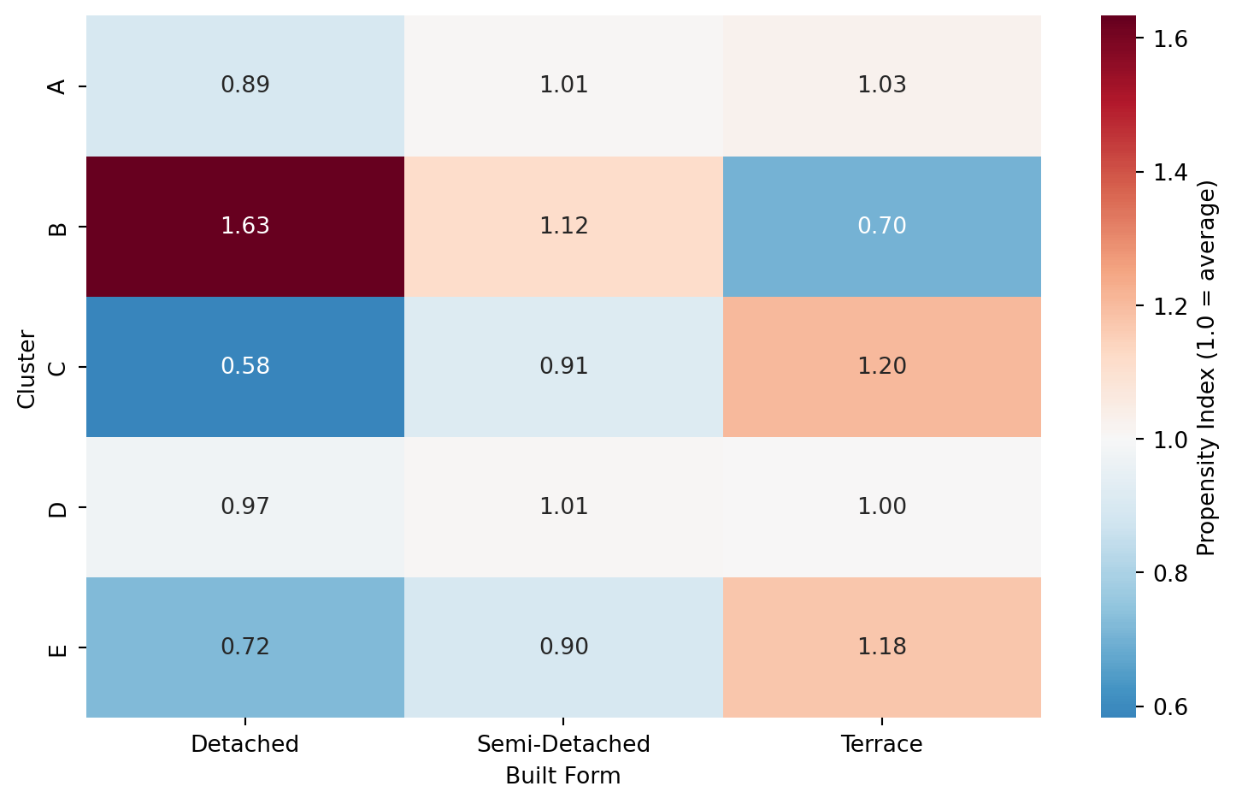The height and width of the screenshot is (804, 1236).
Task: Click the Propensity Index colorbar label
Action: coord(1206,368)
